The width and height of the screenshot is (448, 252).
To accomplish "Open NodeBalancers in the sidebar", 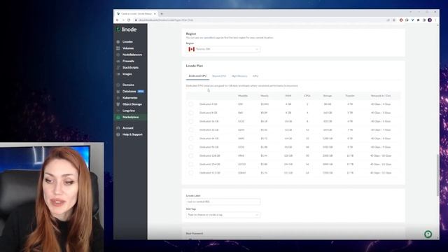I will [132, 55].
